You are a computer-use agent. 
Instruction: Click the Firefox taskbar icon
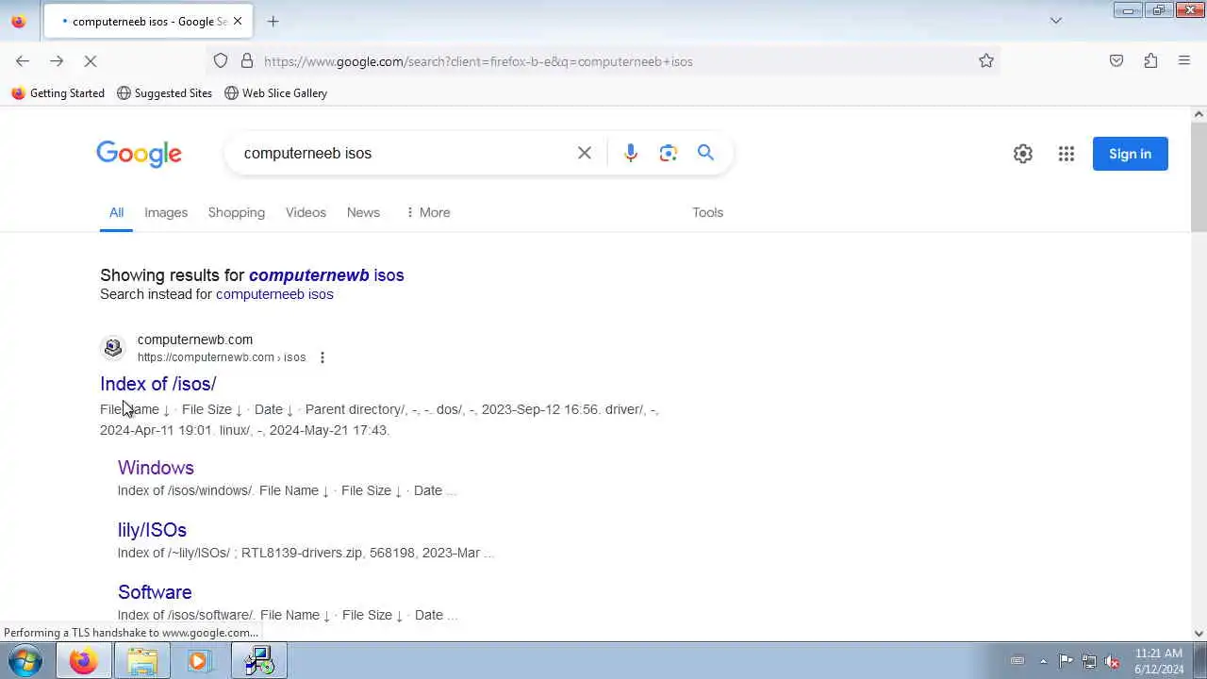(83, 661)
